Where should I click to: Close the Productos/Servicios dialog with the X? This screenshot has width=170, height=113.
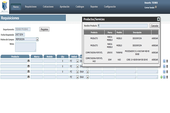pyautogui.click(x=158, y=19)
